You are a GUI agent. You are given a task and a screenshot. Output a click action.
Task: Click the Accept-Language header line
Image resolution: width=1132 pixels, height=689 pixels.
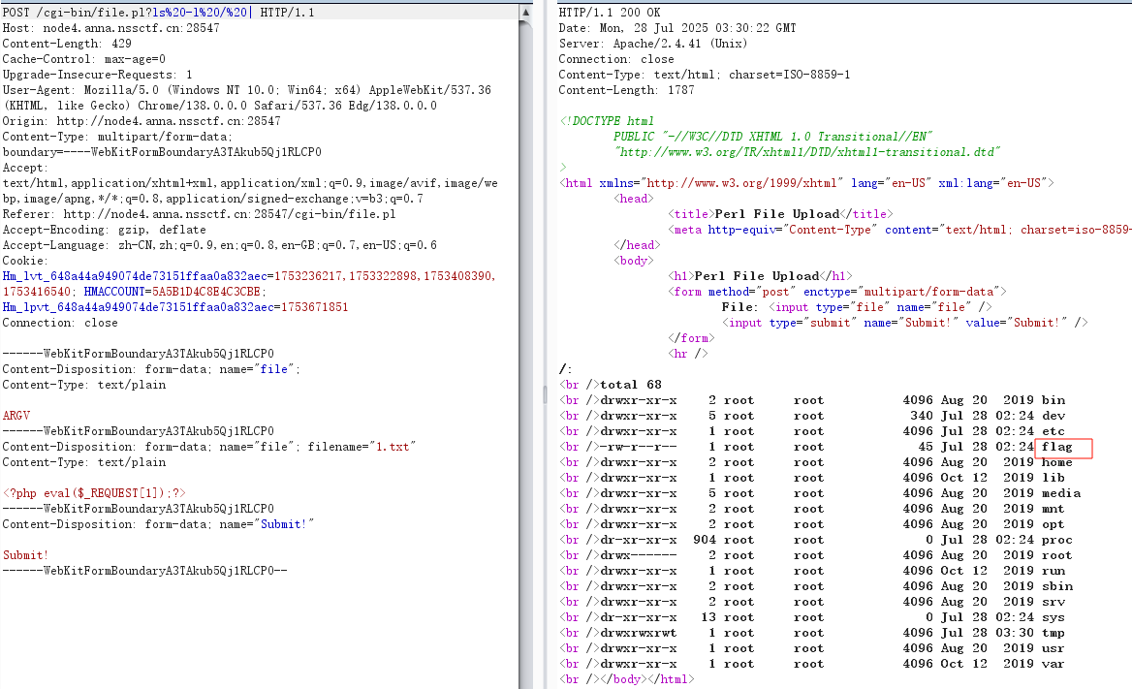[x=219, y=245]
